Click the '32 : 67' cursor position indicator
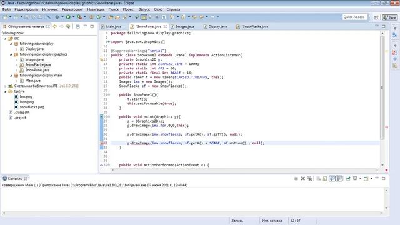 click(295, 221)
